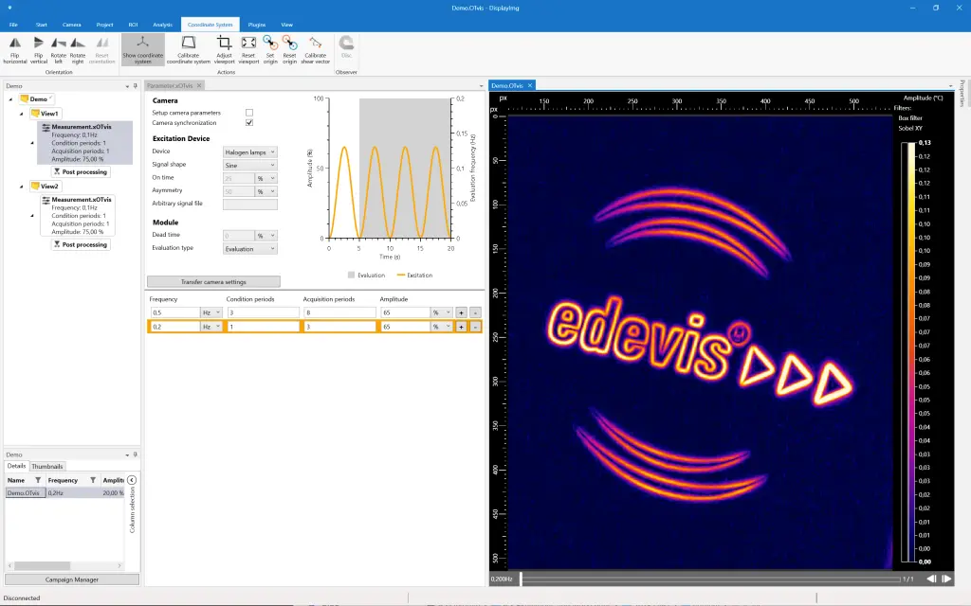The width and height of the screenshot is (971, 606).
Task: Close the Parameter.xOTvis tab
Action: point(199,86)
